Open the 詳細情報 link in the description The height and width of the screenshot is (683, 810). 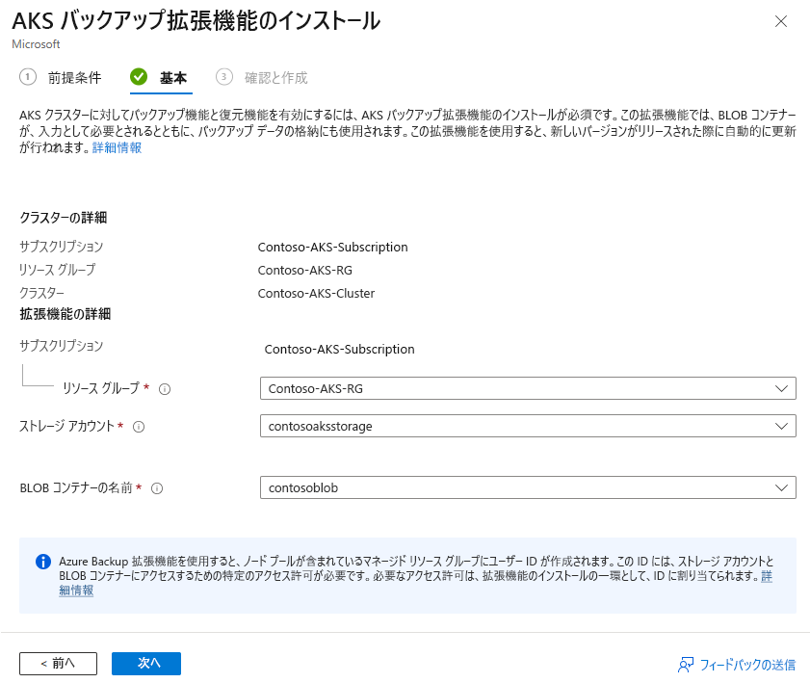pyautogui.click(x=117, y=147)
